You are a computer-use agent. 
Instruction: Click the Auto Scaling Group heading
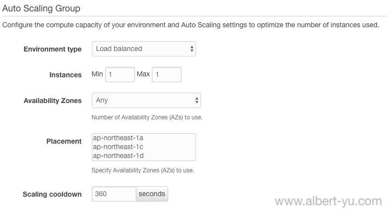(41, 8)
